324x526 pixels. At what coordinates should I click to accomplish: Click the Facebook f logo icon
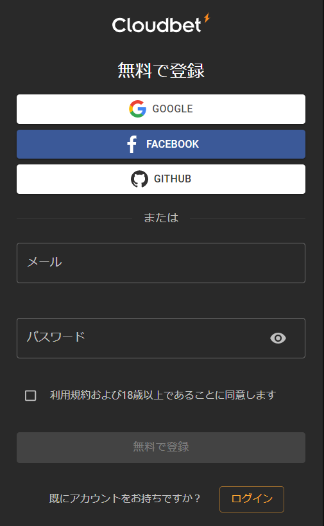tap(132, 145)
